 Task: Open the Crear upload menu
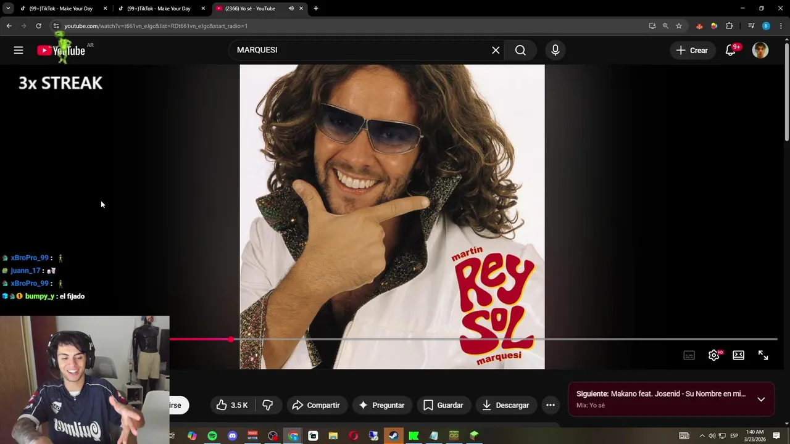click(x=692, y=51)
